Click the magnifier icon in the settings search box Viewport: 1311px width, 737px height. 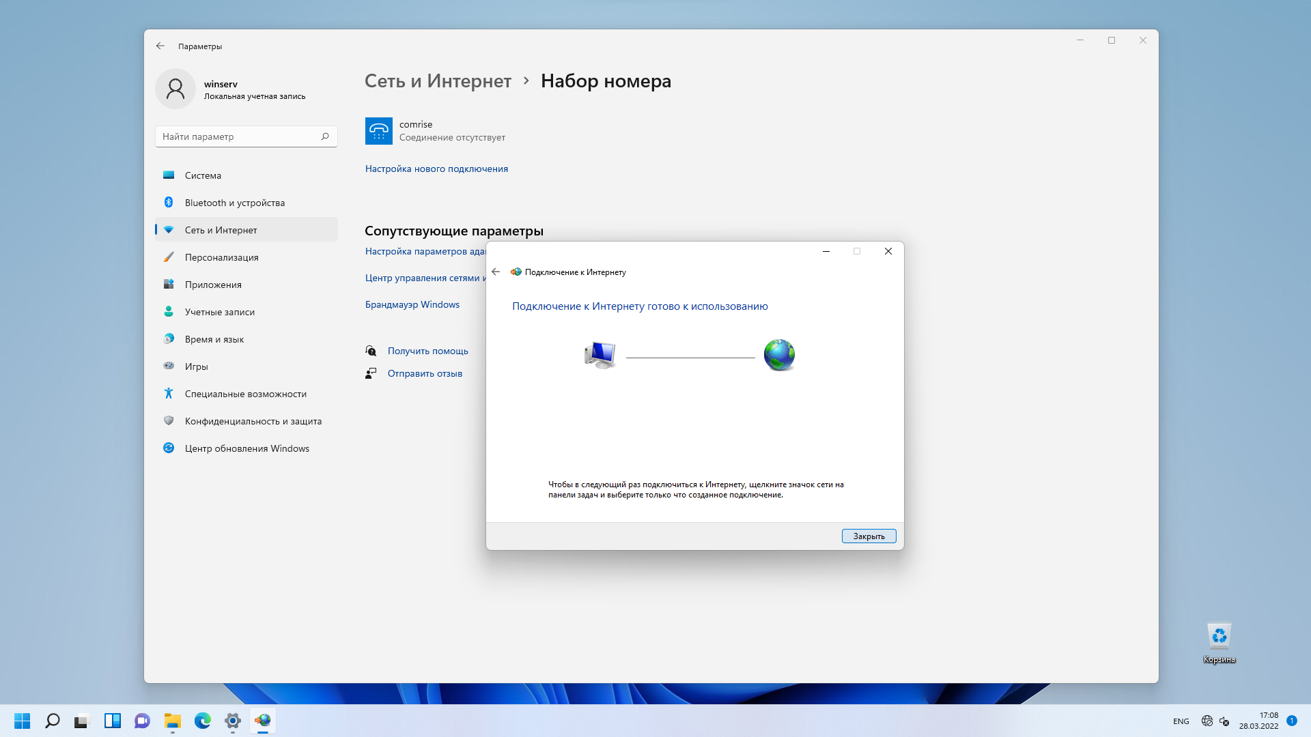click(325, 136)
